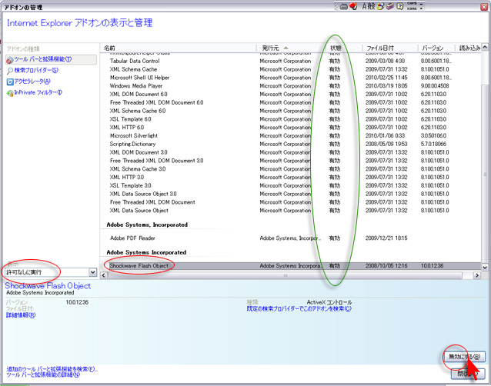Select InPrivate フィルター add-on type
The height and width of the screenshot is (386, 491).
pos(37,92)
